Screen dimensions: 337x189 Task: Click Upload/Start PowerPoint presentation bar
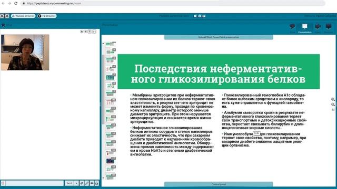coord(219,37)
